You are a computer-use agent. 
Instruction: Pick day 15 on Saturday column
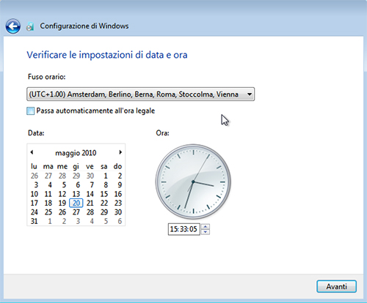tap(104, 194)
